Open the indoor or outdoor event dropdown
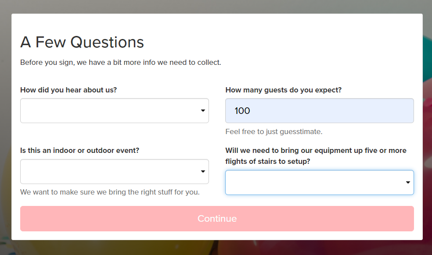The height and width of the screenshot is (255, 432). pos(114,171)
